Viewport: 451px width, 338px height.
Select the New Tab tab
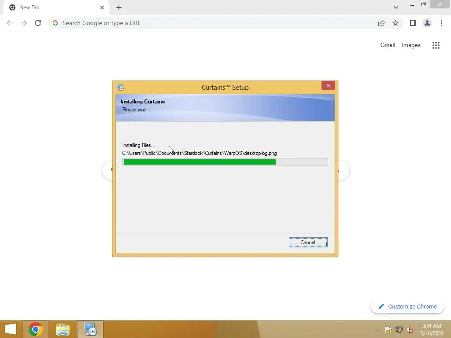pos(56,7)
